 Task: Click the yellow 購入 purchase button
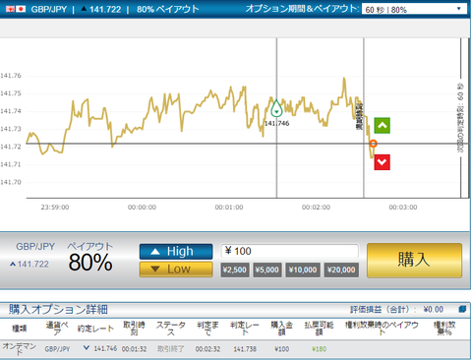(x=414, y=261)
